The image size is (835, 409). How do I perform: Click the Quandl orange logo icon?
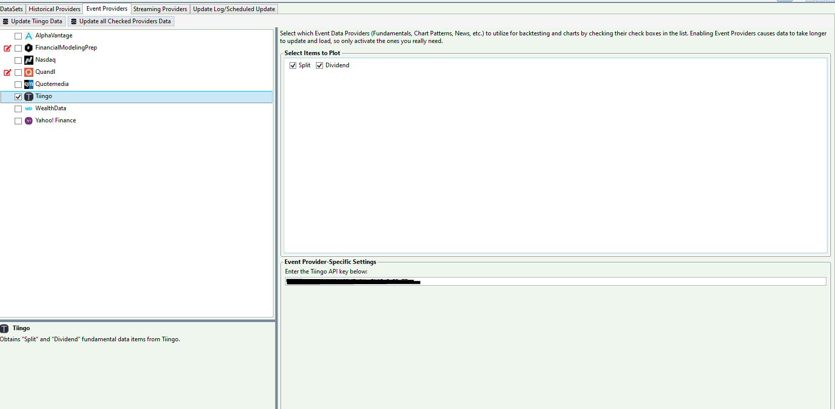pos(29,72)
